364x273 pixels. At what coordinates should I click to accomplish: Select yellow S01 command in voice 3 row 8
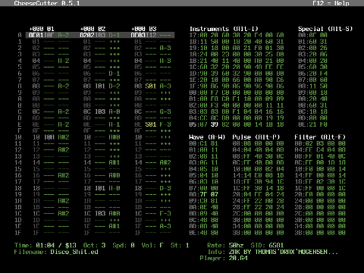(151, 86)
